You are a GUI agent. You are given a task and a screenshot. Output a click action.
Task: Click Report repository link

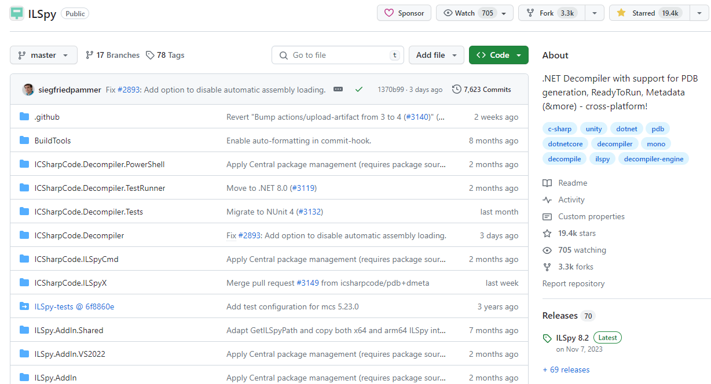[x=573, y=283]
